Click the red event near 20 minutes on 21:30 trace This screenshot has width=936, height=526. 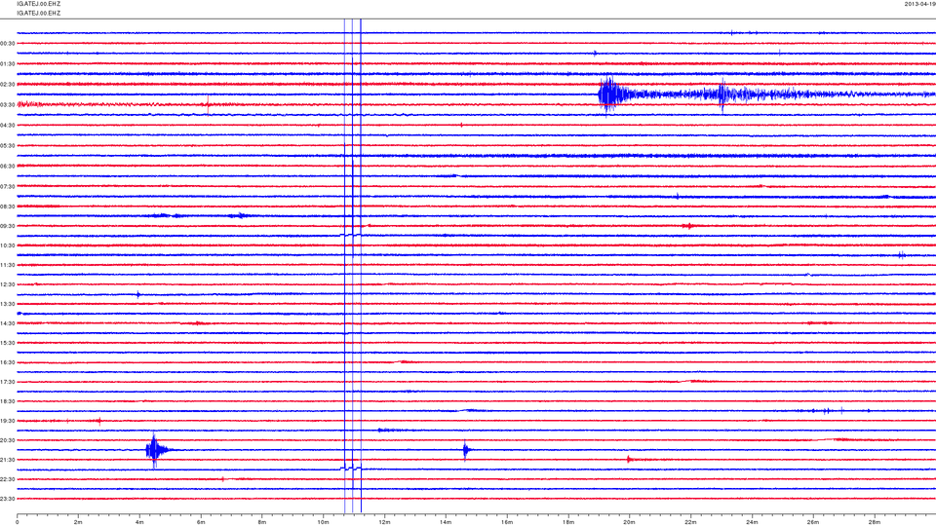point(629,459)
